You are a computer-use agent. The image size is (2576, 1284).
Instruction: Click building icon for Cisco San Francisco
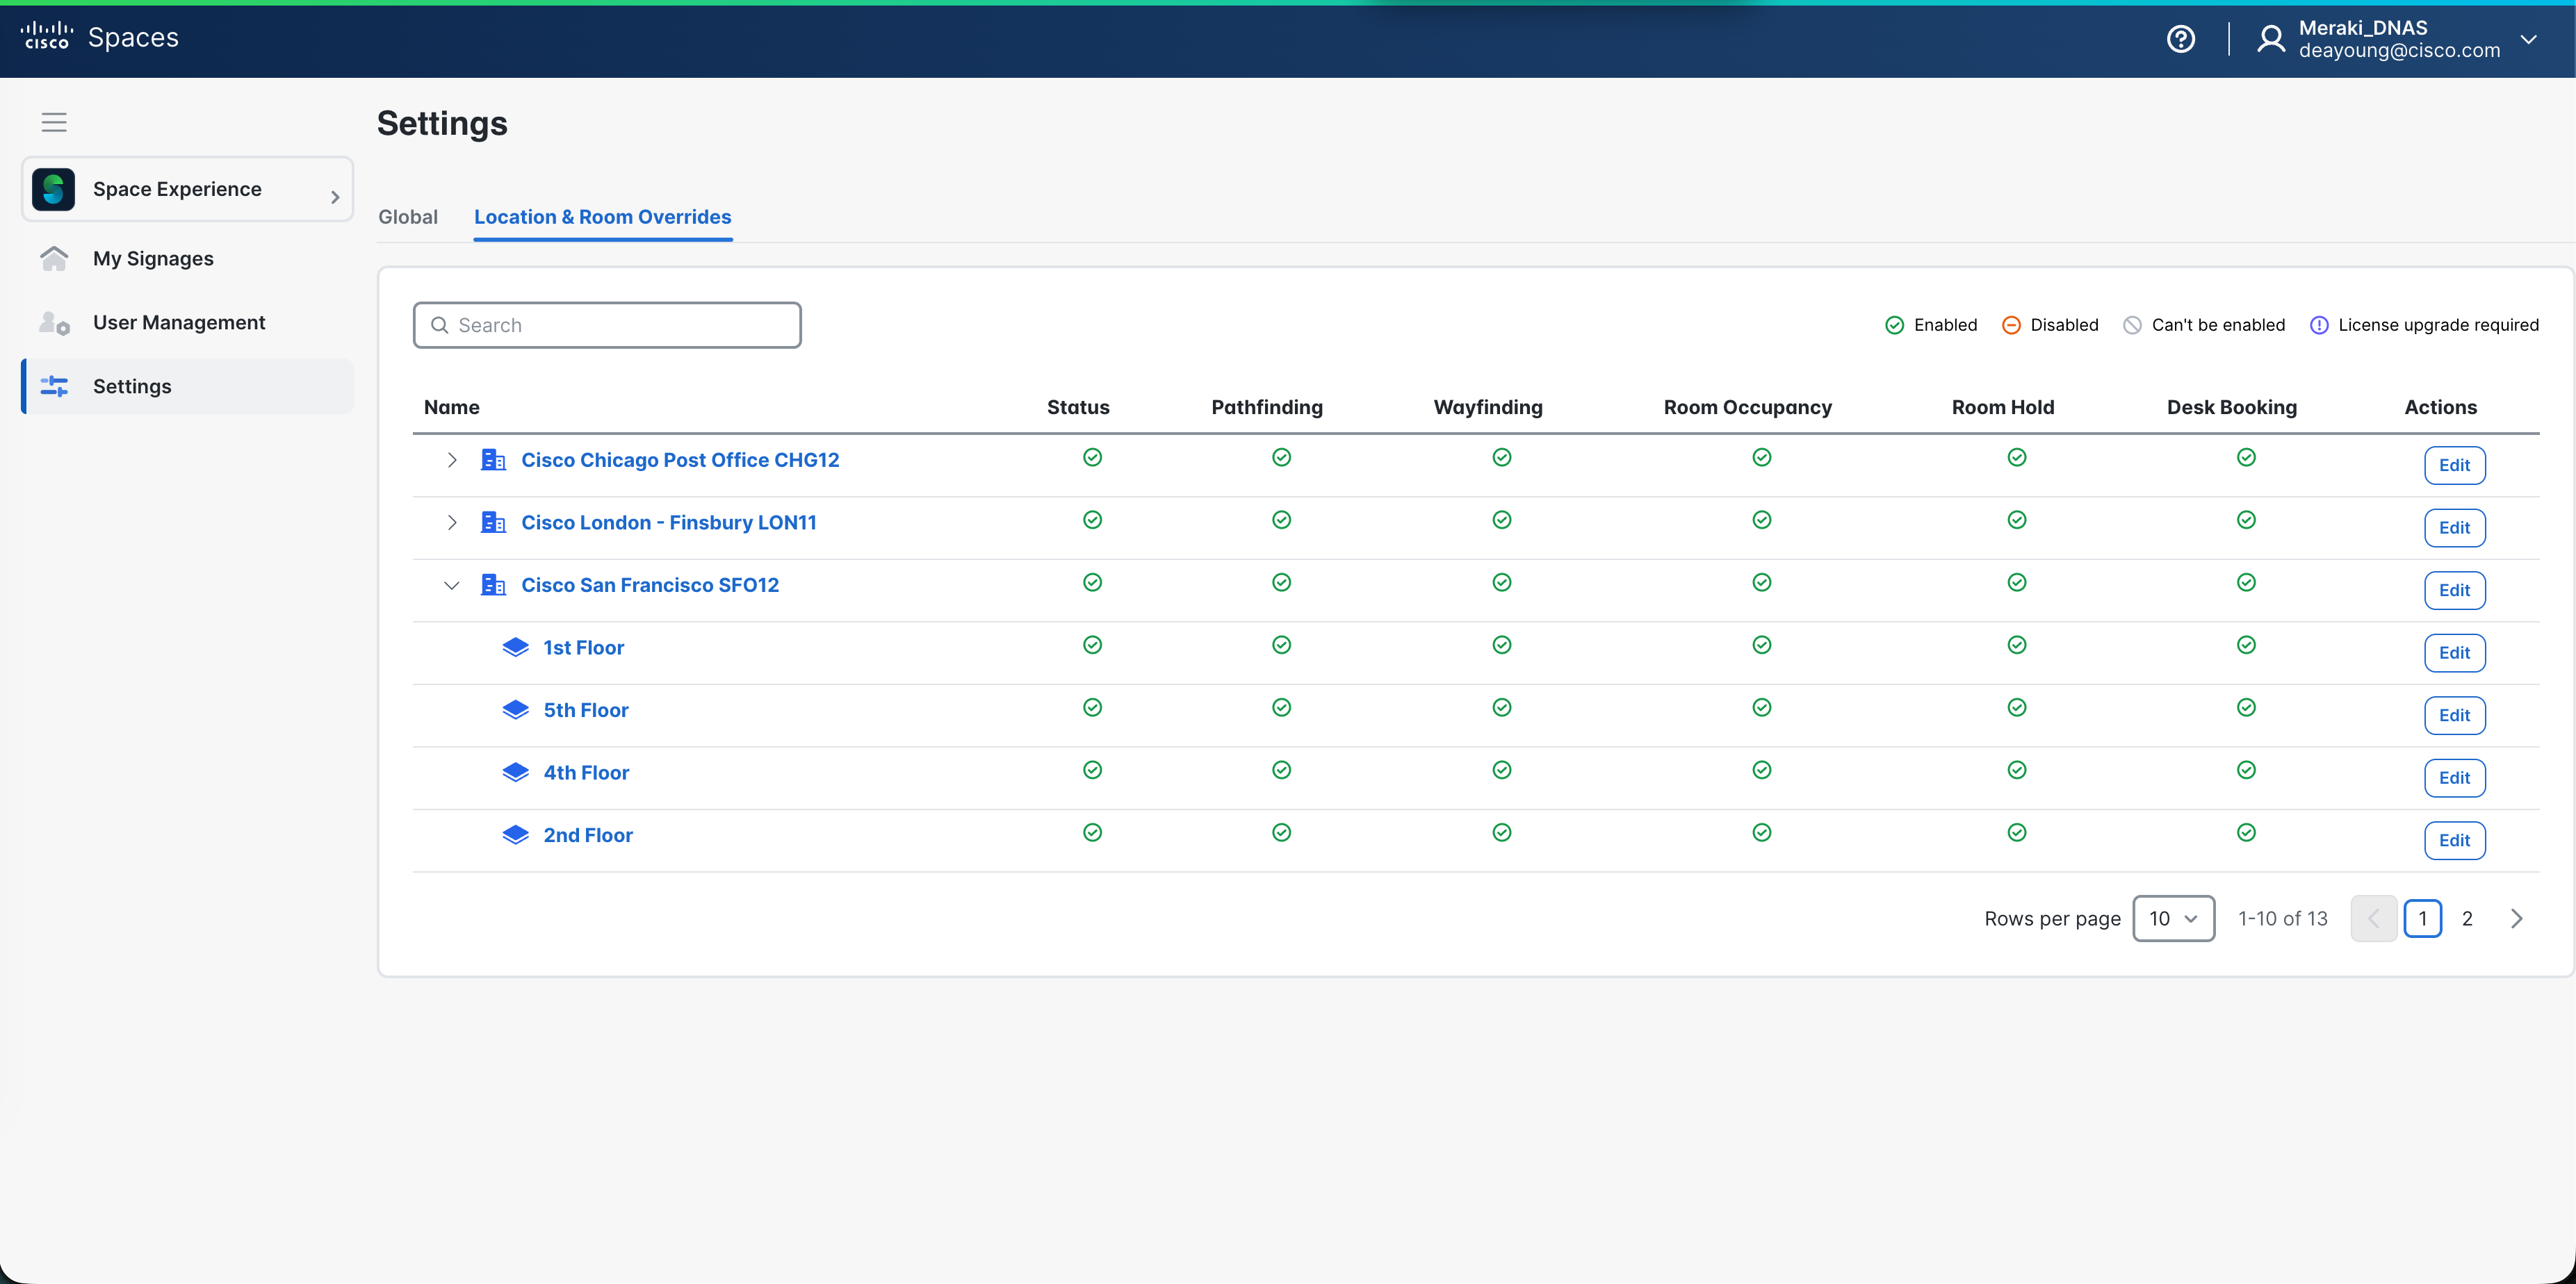click(x=493, y=584)
